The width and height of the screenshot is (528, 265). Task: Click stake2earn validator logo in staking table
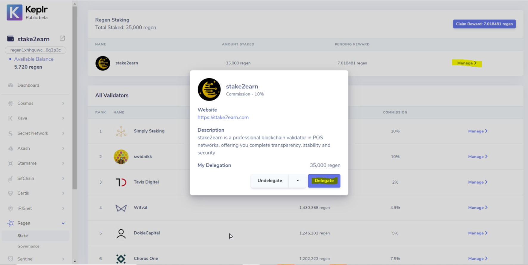[103, 63]
